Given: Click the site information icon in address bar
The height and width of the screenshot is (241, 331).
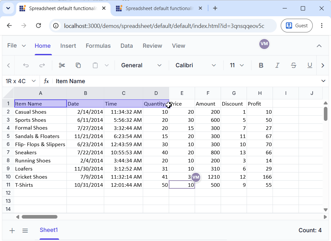Looking at the screenshot, I should tap(56, 26).
